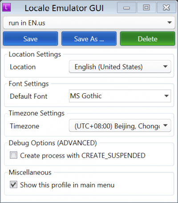Click the Timezone dropdown arrow
Image resolution: width=178 pixels, height=203 pixels.
(x=165, y=125)
